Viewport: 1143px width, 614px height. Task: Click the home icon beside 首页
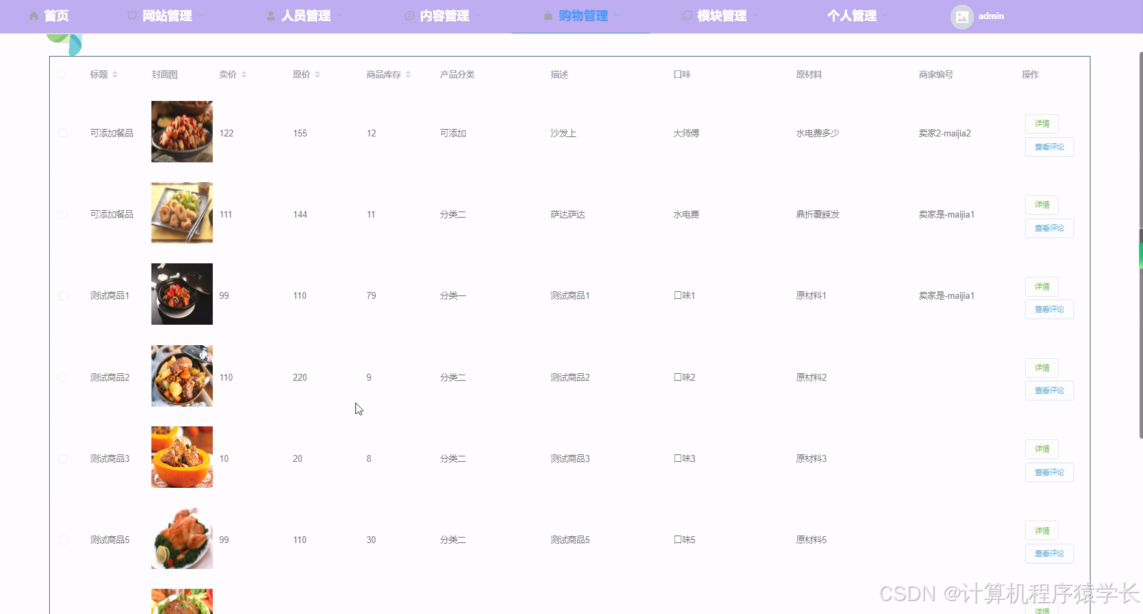[x=33, y=16]
